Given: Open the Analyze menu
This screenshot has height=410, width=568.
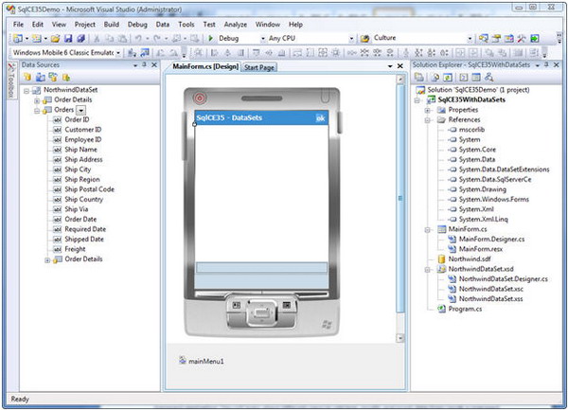Looking at the screenshot, I should [236, 25].
